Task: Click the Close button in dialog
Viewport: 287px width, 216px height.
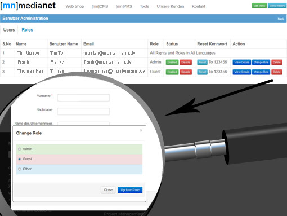Action: [108, 190]
